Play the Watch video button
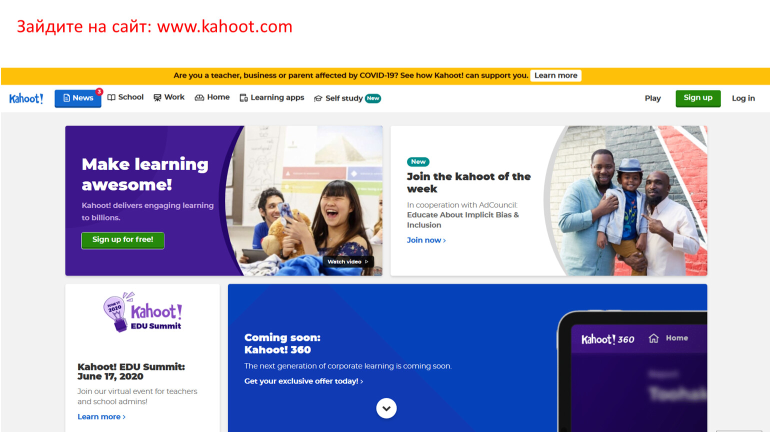 (x=348, y=261)
